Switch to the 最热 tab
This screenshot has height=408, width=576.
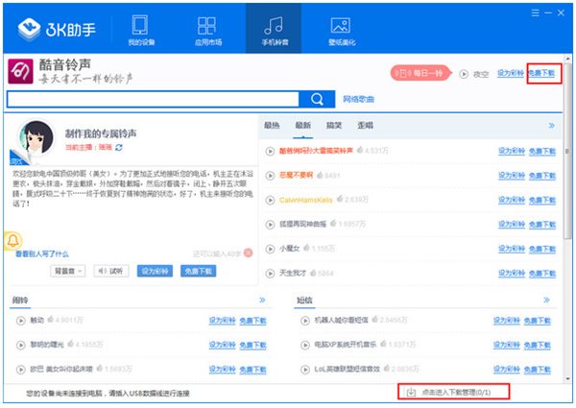tap(272, 126)
